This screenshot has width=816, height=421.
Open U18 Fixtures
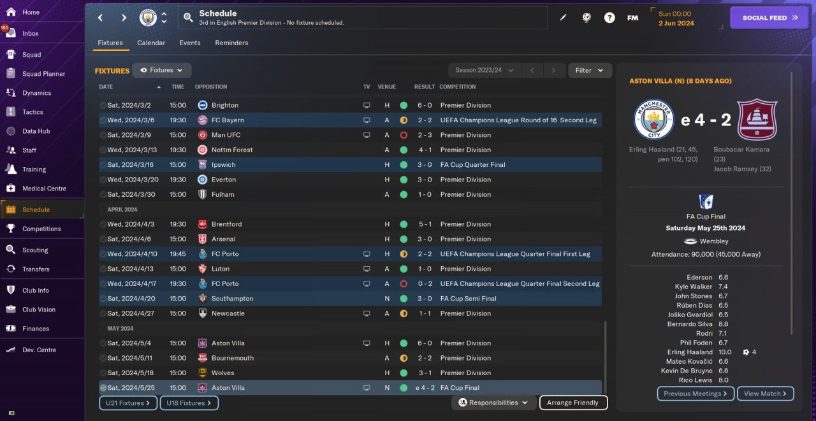click(189, 403)
